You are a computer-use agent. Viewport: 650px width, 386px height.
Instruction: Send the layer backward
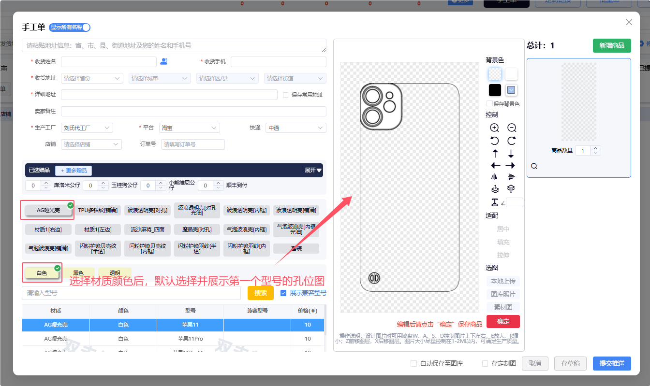pyautogui.click(x=511, y=189)
